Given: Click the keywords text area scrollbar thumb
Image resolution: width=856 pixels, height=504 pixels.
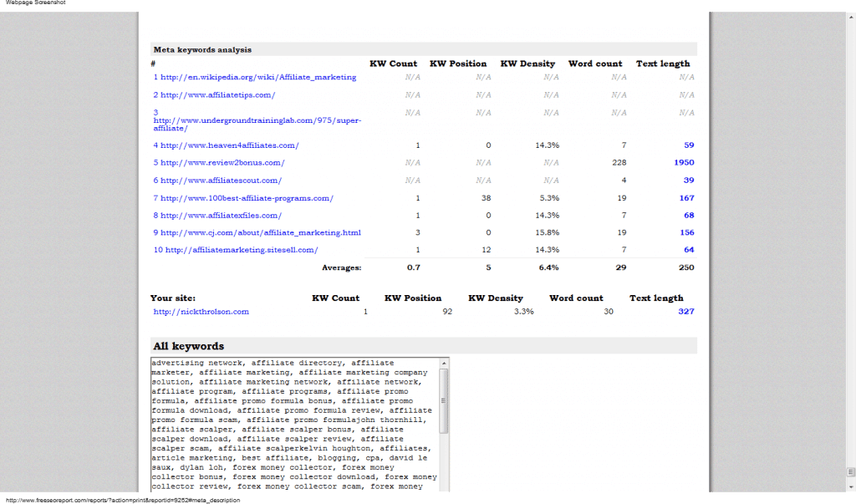Looking at the screenshot, I should (x=444, y=401).
